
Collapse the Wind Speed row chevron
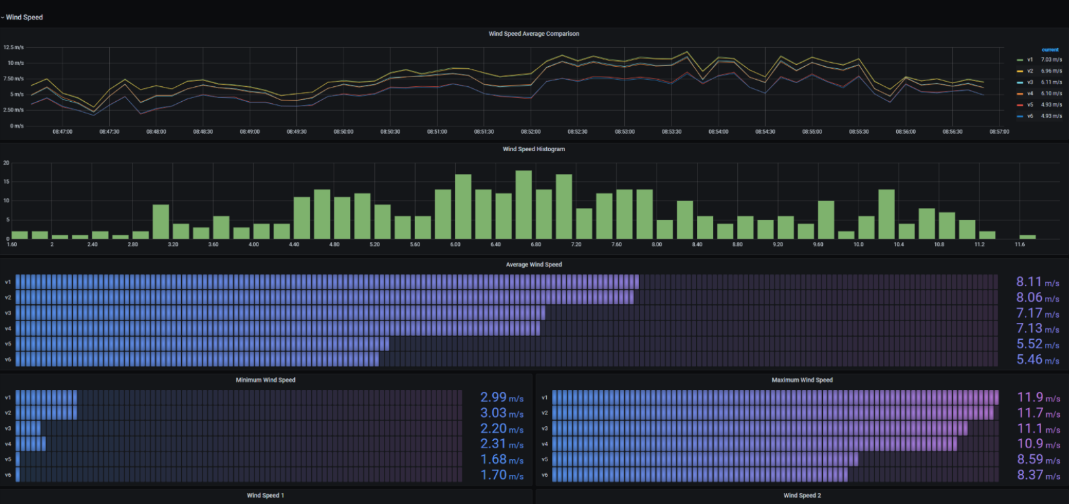pos(3,18)
